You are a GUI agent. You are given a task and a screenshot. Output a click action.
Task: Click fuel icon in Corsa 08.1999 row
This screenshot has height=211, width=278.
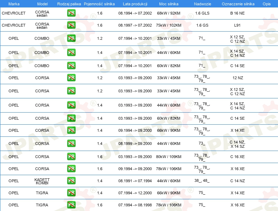tap(71, 143)
